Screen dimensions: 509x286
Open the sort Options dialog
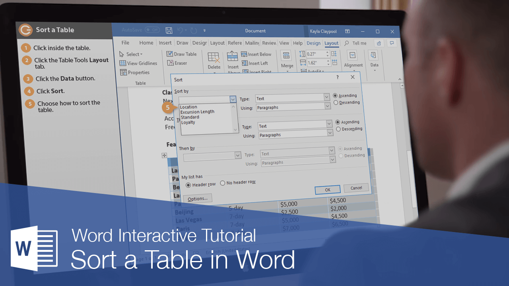[x=197, y=198]
